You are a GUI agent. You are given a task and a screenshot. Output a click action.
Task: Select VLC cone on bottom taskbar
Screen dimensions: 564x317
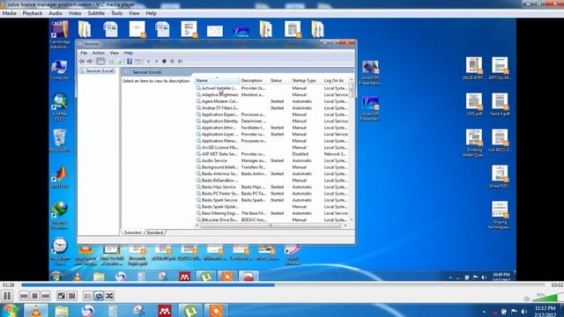(x=35, y=310)
